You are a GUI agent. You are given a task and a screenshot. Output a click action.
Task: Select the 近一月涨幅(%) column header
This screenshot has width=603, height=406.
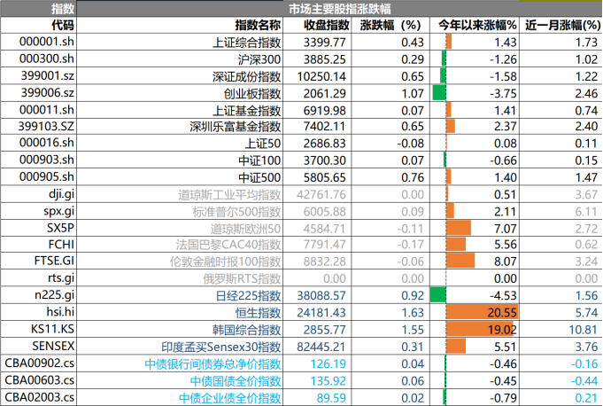tap(562, 26)
